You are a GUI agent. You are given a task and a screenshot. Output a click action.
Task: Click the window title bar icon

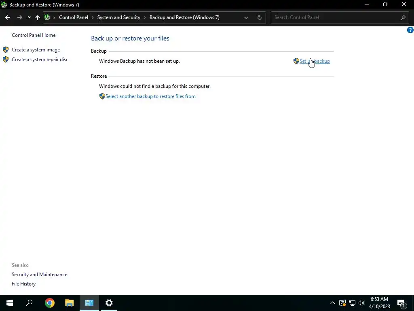click(x=4, y=4)
